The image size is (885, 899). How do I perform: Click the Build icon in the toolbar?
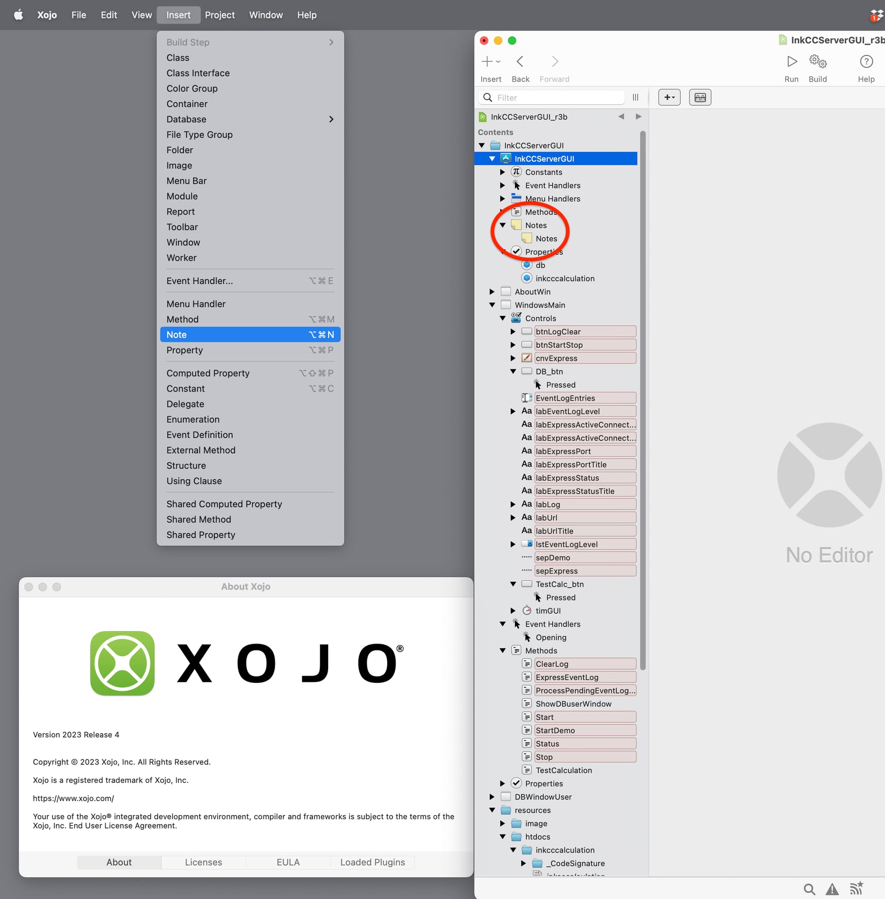[818, 61]
